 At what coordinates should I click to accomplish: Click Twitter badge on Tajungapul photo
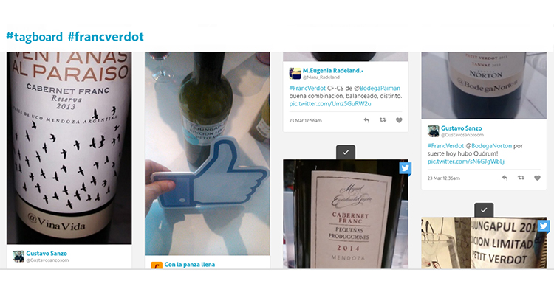click(x=544, y=226)
